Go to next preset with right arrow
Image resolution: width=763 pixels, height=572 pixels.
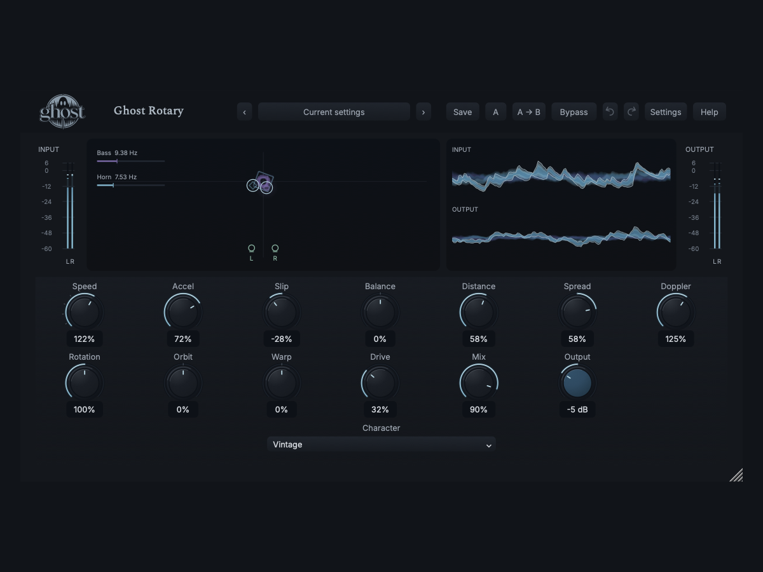423,112
